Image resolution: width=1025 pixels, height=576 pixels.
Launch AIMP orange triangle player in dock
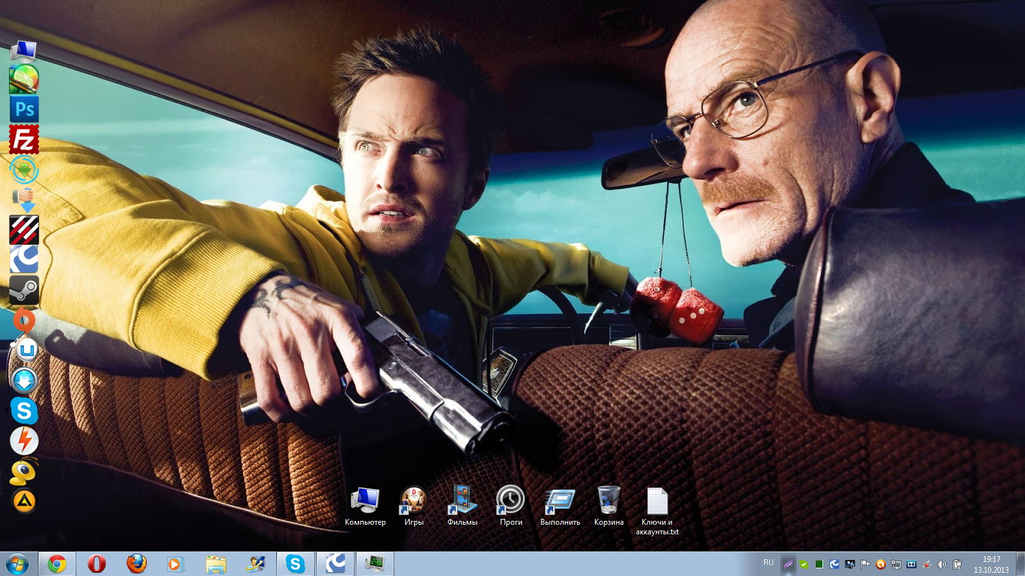click(x=24, y=501)
